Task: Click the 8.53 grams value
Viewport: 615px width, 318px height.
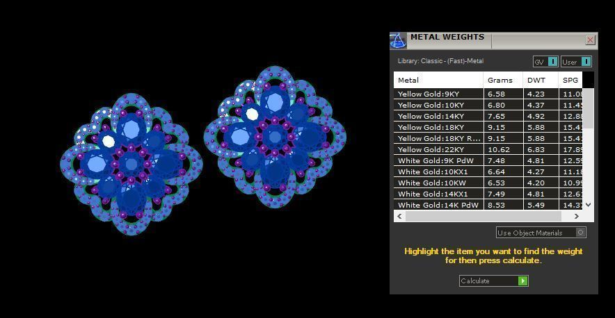Action: coord(496,205)
